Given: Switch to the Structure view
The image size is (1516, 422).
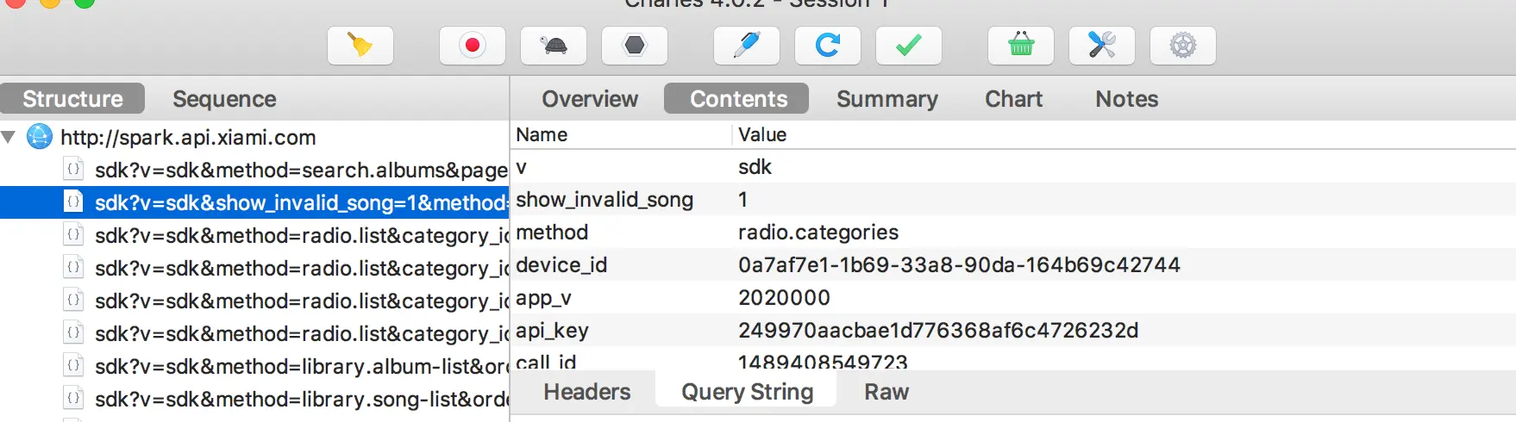Looking at the screenshot, I should (x=72, y=99).
